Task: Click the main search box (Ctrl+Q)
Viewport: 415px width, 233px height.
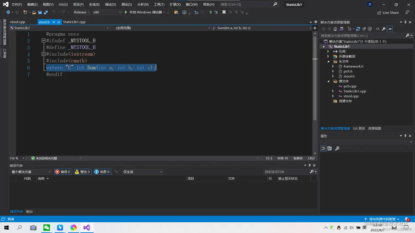Action: (x=249, y=4)
